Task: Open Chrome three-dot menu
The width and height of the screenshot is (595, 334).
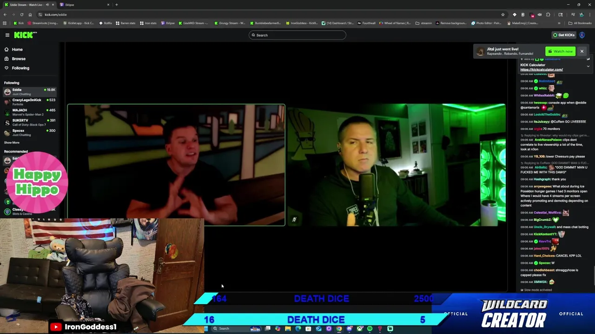Action: pos(590,14)
